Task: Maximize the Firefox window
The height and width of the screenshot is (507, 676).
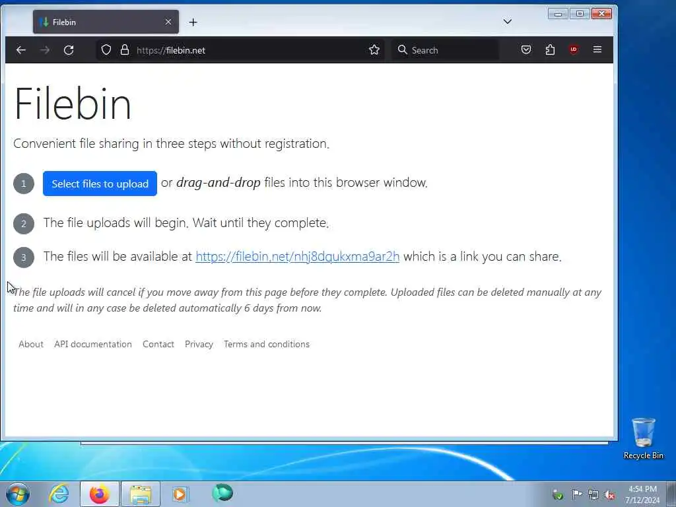Action: (x=580, y=14)
